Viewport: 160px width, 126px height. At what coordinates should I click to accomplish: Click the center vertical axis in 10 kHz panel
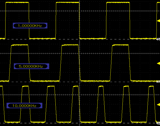[80, 104]
